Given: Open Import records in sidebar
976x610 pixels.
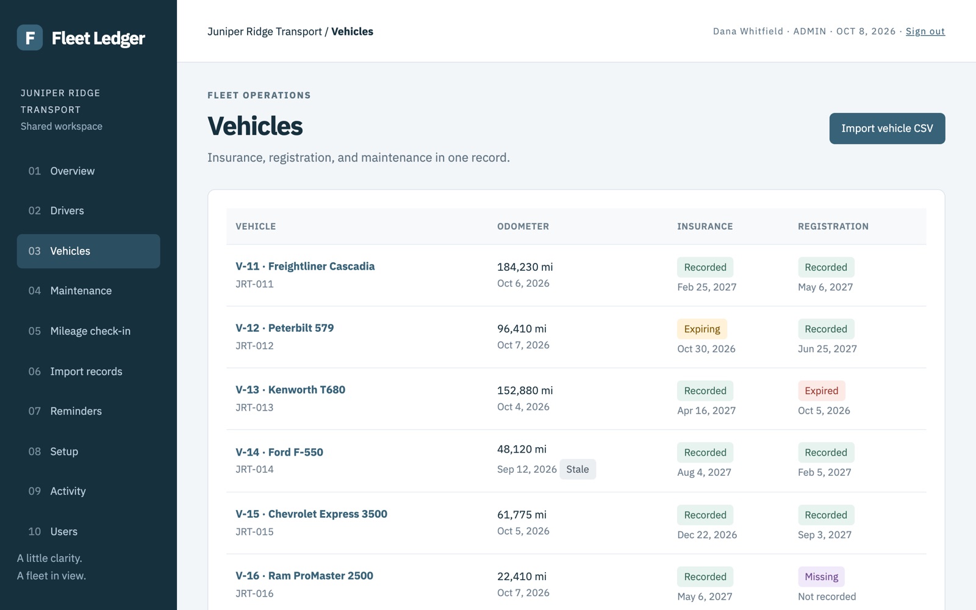Looking at the screenshot, I should [88, 371].
